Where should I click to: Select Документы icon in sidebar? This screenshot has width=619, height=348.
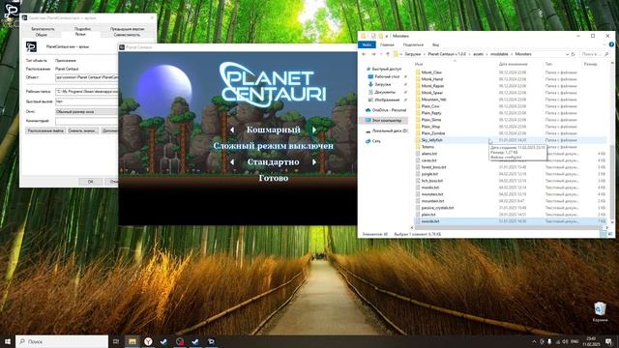(x=370, y=92)
